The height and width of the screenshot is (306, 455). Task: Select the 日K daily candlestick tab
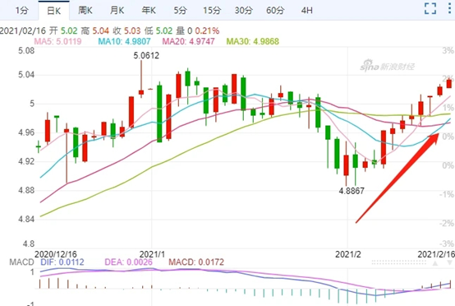[53, 11]
